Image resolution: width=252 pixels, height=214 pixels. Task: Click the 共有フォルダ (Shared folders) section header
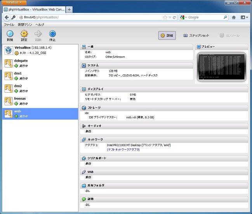pos(164,185)
